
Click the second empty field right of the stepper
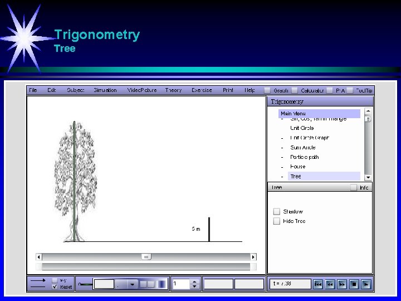pos(249,284)
